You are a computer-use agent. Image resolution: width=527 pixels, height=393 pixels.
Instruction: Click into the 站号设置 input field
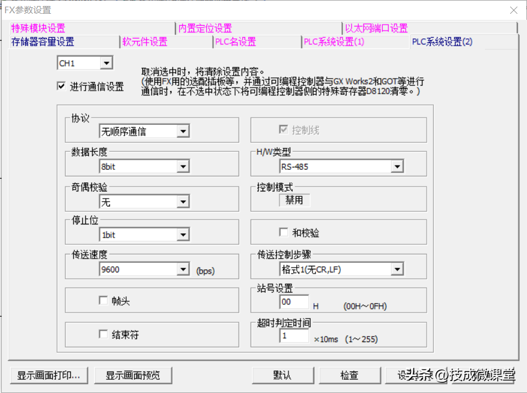(294, 302)
